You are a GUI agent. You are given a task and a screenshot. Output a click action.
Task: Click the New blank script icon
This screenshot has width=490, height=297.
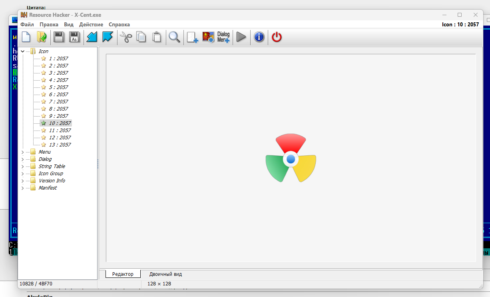point(26,37)
